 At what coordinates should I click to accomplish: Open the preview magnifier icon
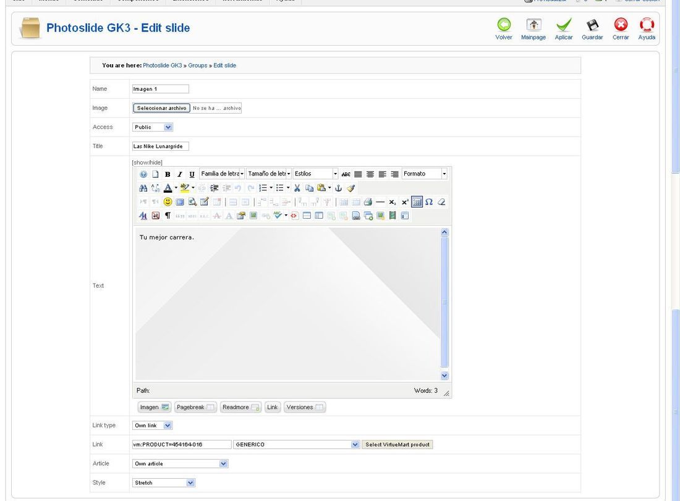[x=192, y=202]
